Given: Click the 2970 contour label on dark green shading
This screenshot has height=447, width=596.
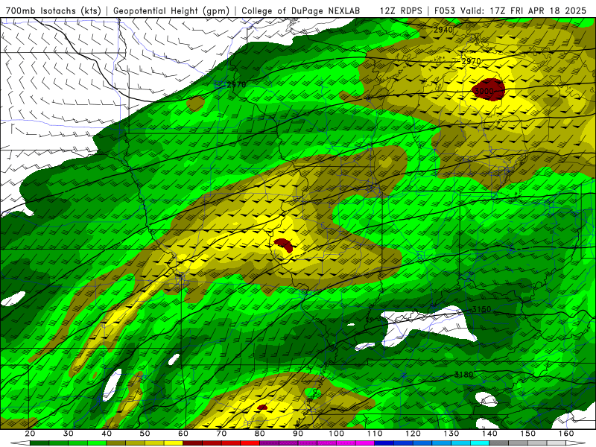Looking at the screenshot, I should click(236, 84).
